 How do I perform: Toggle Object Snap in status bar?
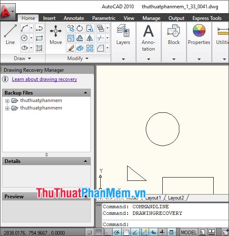126,232
